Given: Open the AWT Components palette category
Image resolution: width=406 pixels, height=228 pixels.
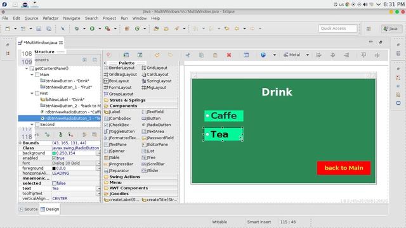Looking at the screenshot, I should pyautogui.click(x=141, y=188).
